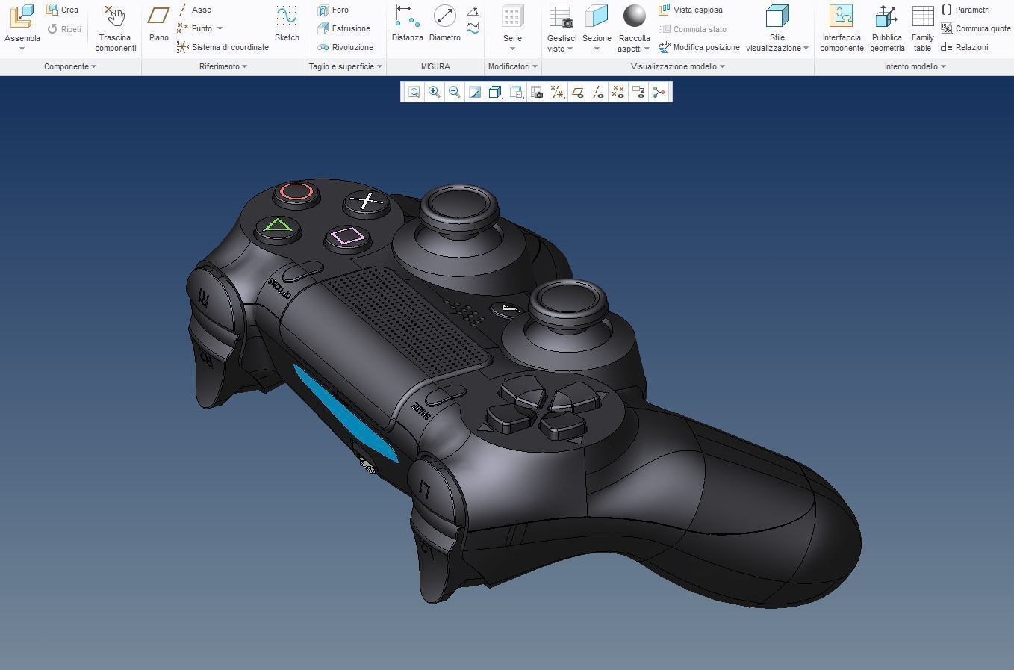The image size is (1014, 670).
Task: Open datum display filters icon
Action: point(557,92)
